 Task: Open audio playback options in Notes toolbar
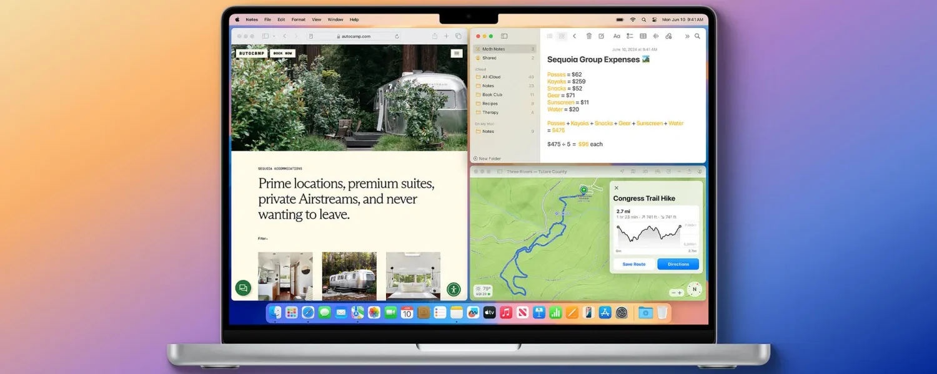pos(656,36)
